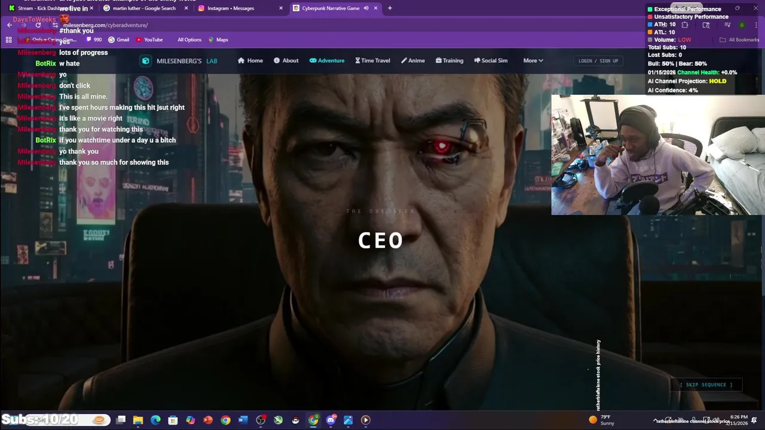Open the Home nav link
765x430 pixels.
(250, 60)
